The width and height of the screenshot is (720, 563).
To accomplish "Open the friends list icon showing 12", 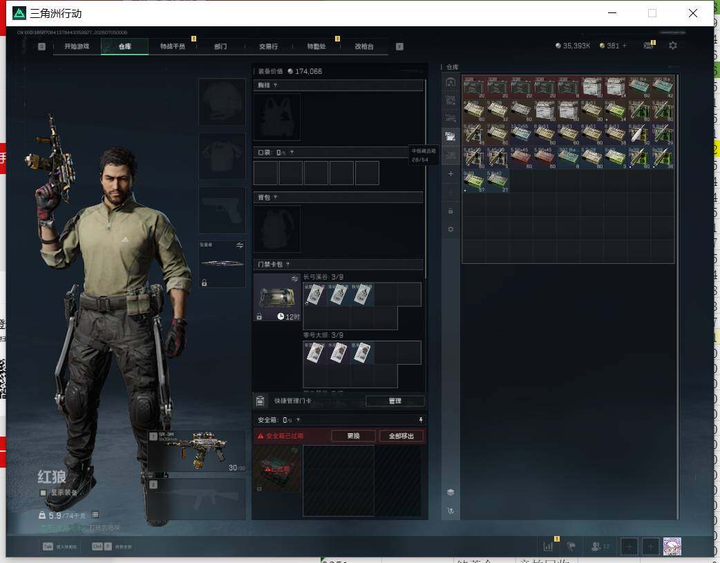I will [600, 546].
